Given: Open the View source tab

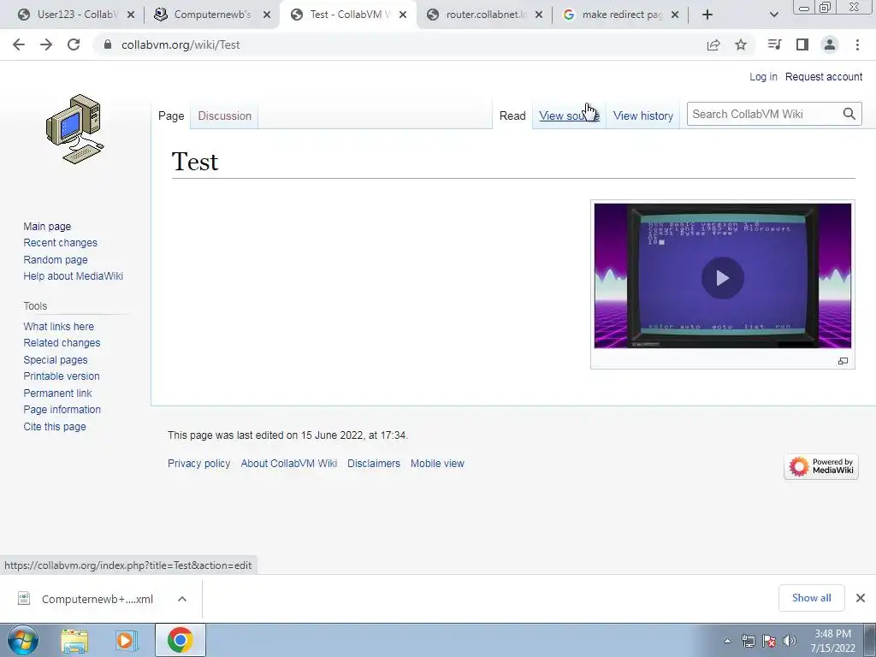Looking at the screenshot, I should [569, 115].
